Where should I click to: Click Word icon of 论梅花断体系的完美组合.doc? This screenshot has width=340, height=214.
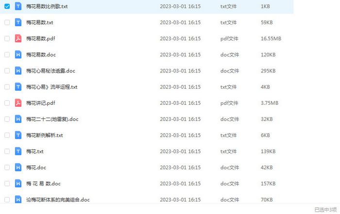pyautogui.click(x=18, y=199)
